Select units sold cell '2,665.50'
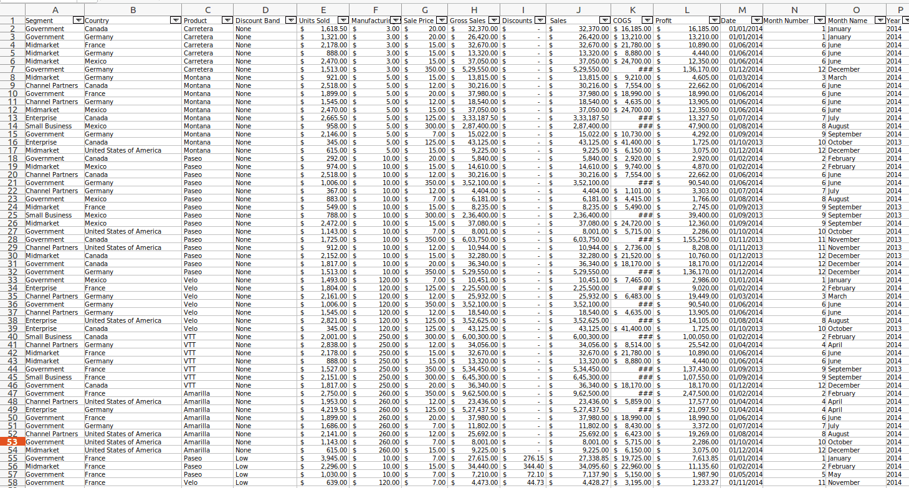 click(323, 118)
